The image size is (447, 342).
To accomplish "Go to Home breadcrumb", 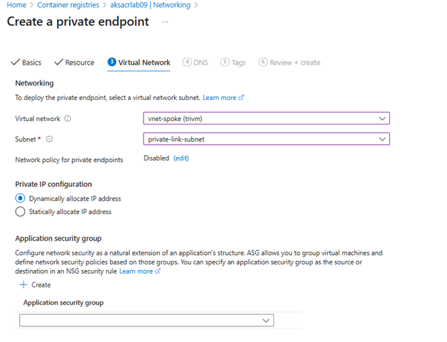I will click(x=16, y=5).
